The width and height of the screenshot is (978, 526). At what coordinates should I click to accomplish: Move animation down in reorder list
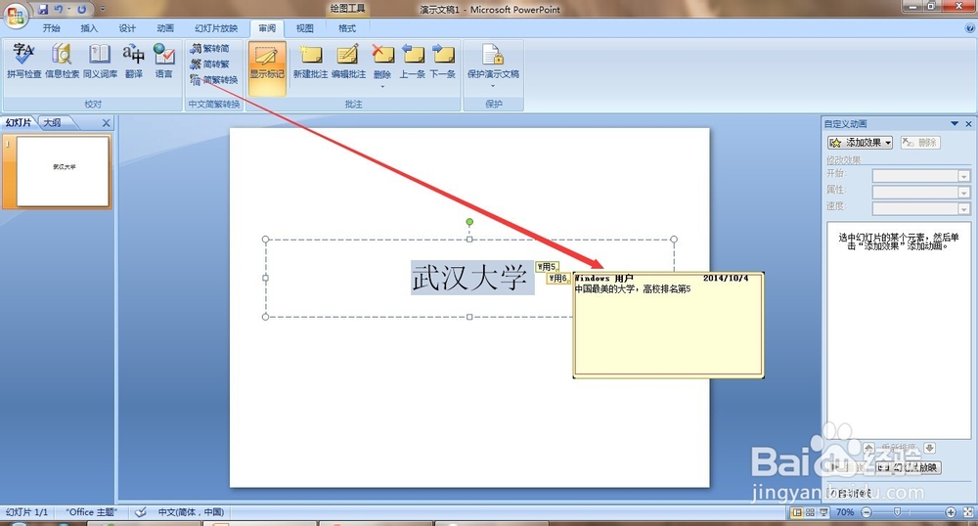click(x=929, y=448)
